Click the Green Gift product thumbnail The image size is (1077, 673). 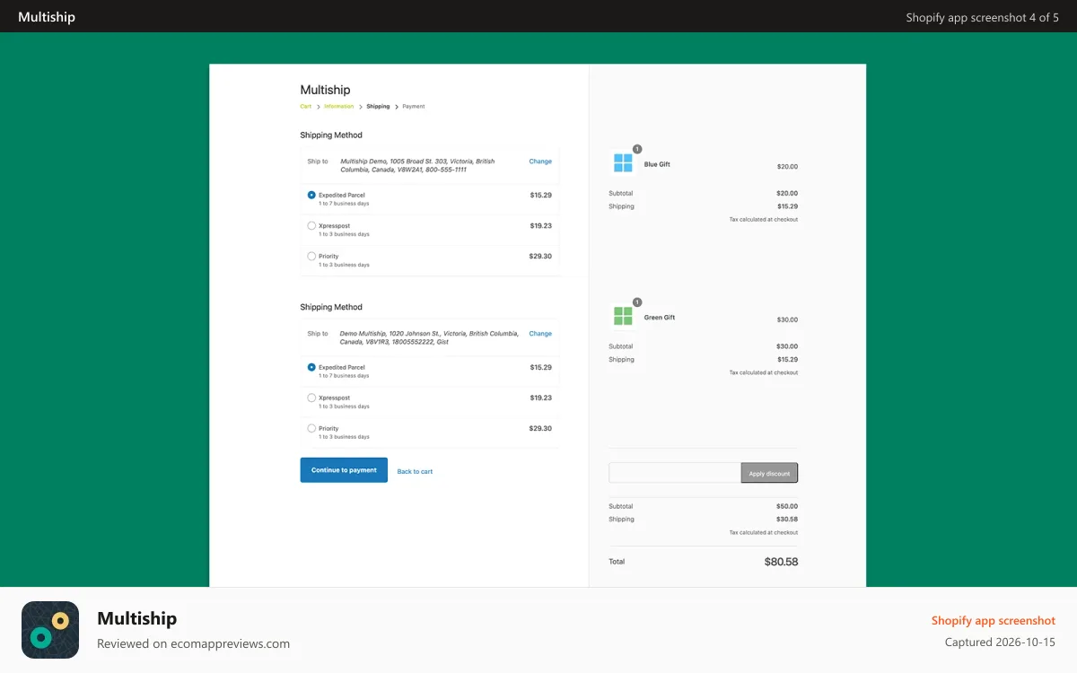tap(623, 316)
